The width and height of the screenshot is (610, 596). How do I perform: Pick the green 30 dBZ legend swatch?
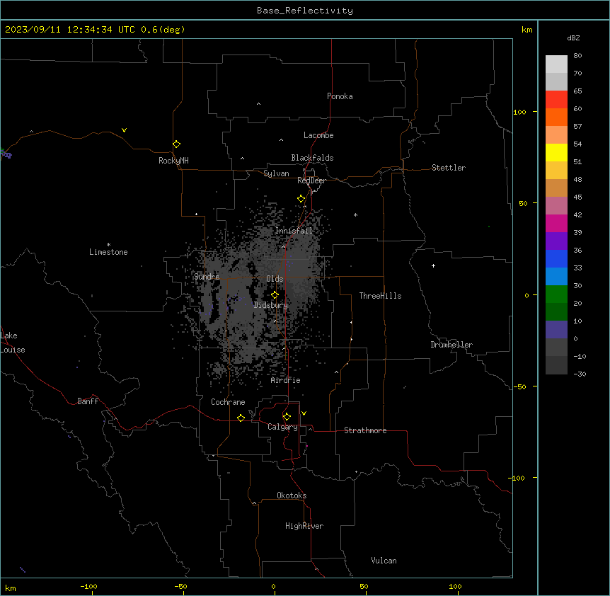(x=556, y=294)
